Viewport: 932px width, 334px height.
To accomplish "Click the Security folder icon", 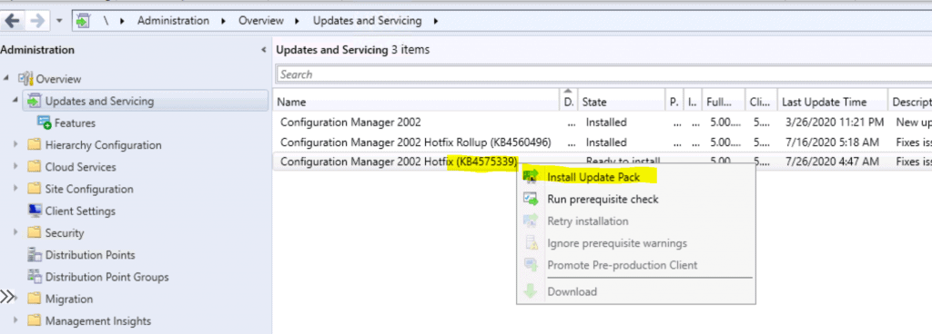I will point(35,232).
